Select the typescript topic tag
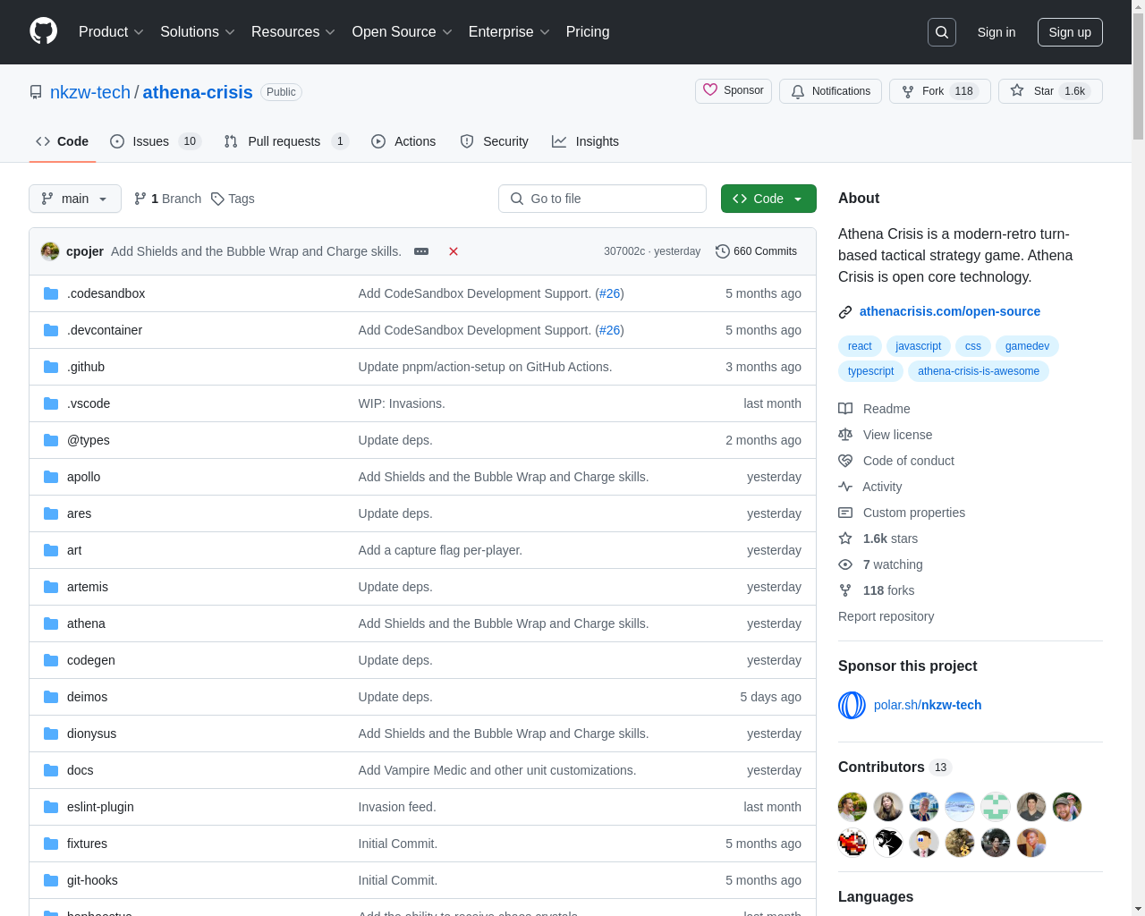 870,371
